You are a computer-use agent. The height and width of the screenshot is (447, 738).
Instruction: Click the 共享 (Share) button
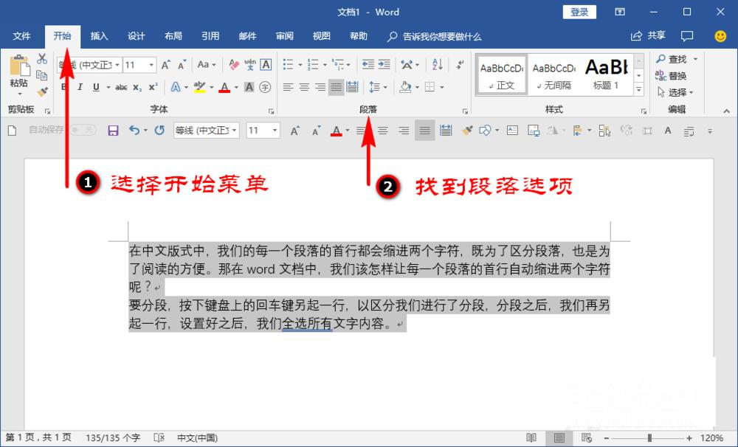point(649,35)
